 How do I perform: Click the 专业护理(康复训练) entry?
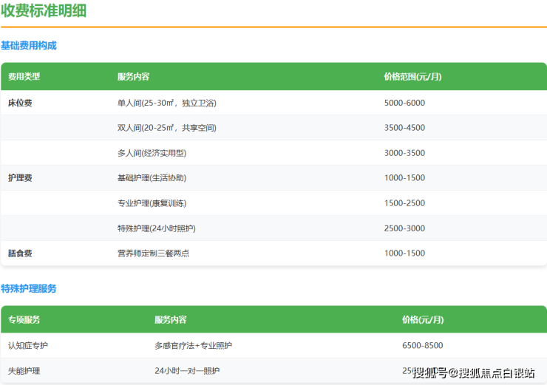pyautogui.click(x=152, y=203)
